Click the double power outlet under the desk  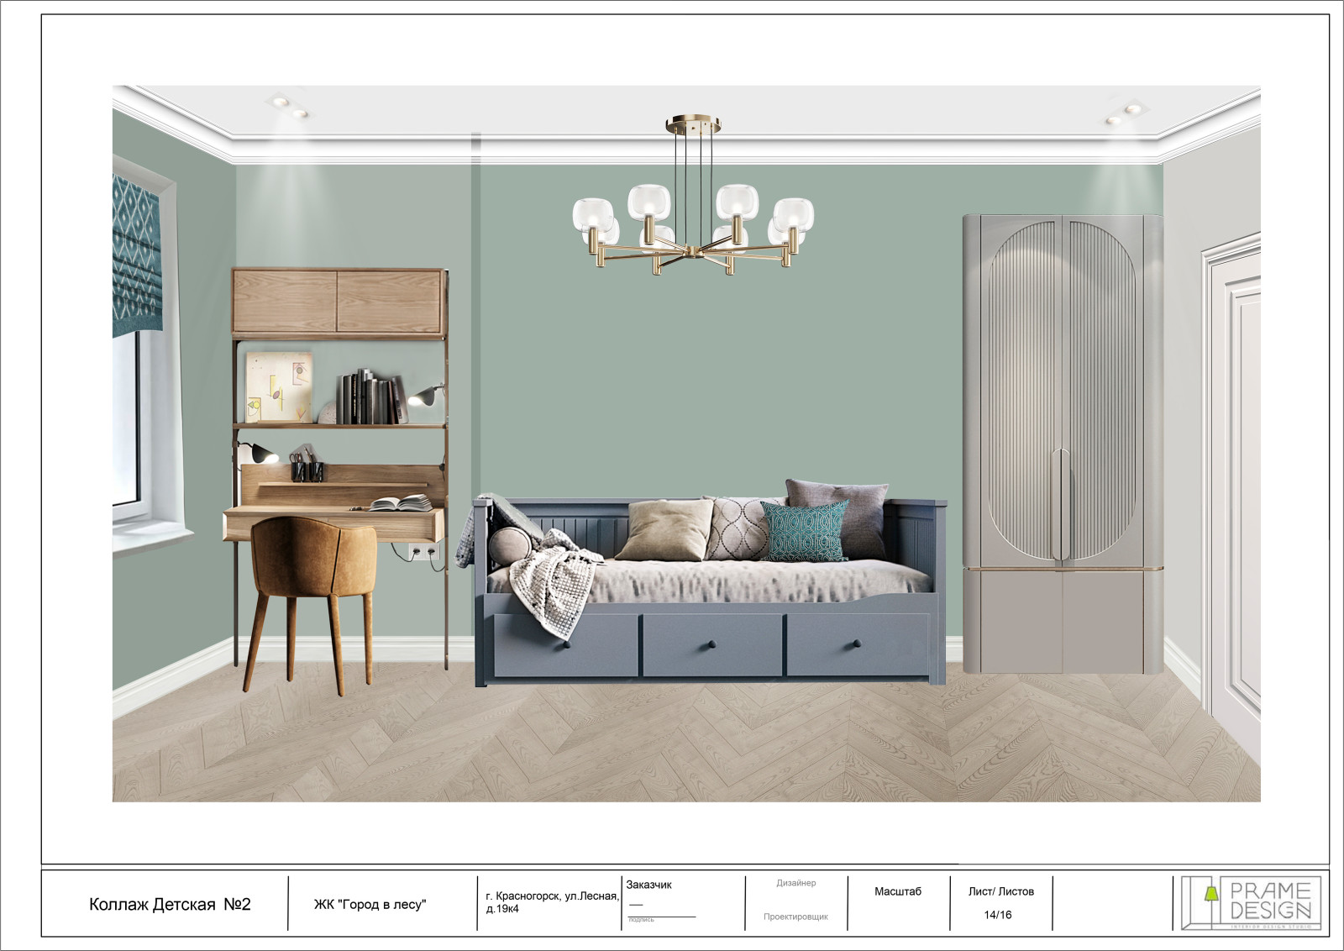pos(423,552)
